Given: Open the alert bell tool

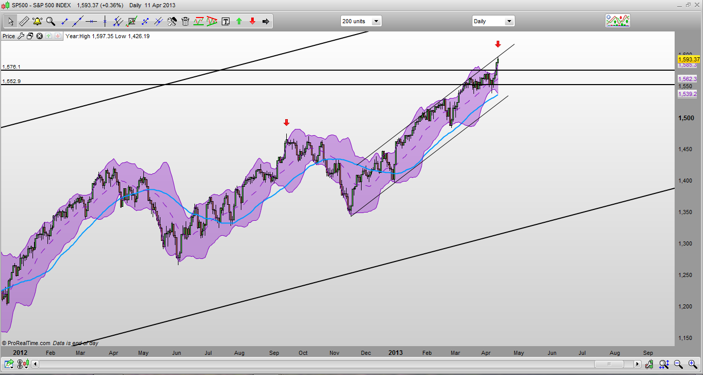Looking at the screenshot, I should coord(37,21).
